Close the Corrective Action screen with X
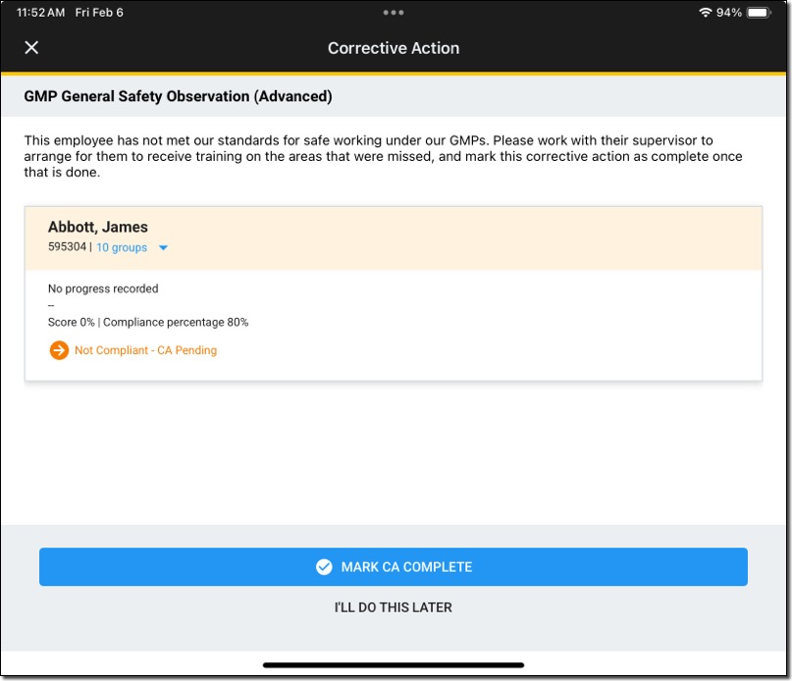The image size is (792, 681). tap(31, 48)
